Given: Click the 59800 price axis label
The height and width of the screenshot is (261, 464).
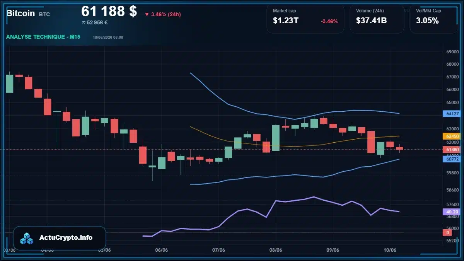Looking at the screenshot, I should (452, 173).
